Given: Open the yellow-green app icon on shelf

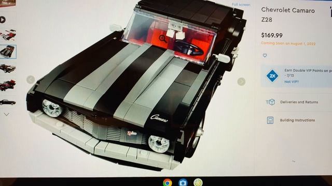Looking at the screenshot, I should [x=198, y=182].
